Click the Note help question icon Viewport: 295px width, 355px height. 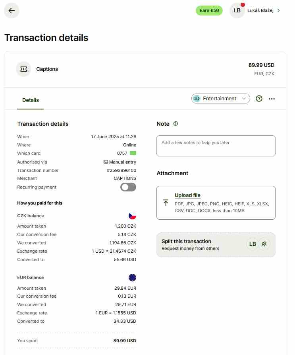176,124
